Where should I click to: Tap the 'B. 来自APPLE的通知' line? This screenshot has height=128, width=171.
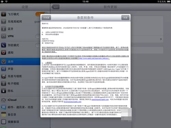(50, 34)
